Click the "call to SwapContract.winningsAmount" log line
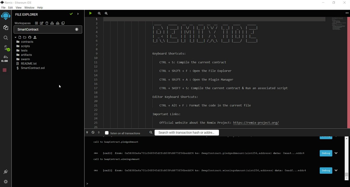 tap(116, 159)
